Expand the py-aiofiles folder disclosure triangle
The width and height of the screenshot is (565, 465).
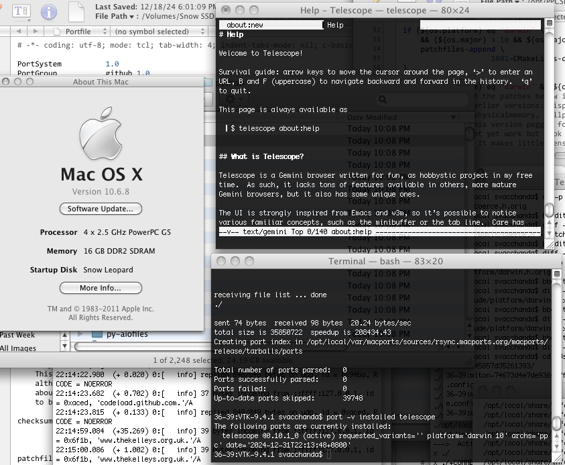[x=80, y=334]
